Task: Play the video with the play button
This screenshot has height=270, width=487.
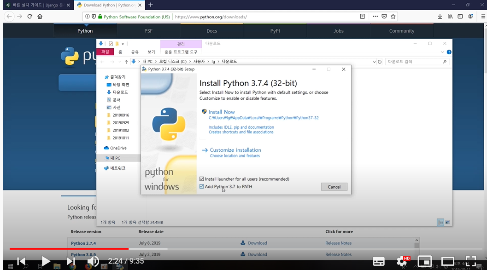Action: [46, 261]
